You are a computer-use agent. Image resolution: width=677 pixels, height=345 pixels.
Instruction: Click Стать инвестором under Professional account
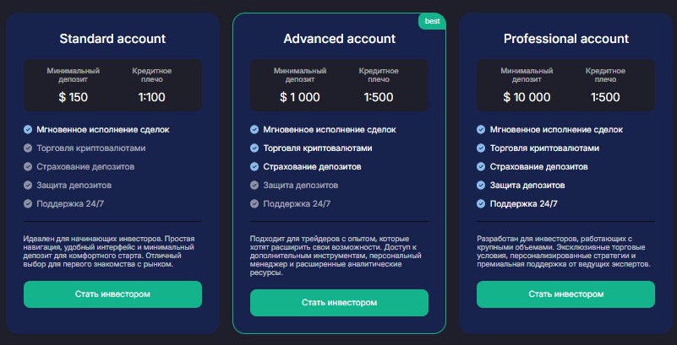[x=565, y=294]
